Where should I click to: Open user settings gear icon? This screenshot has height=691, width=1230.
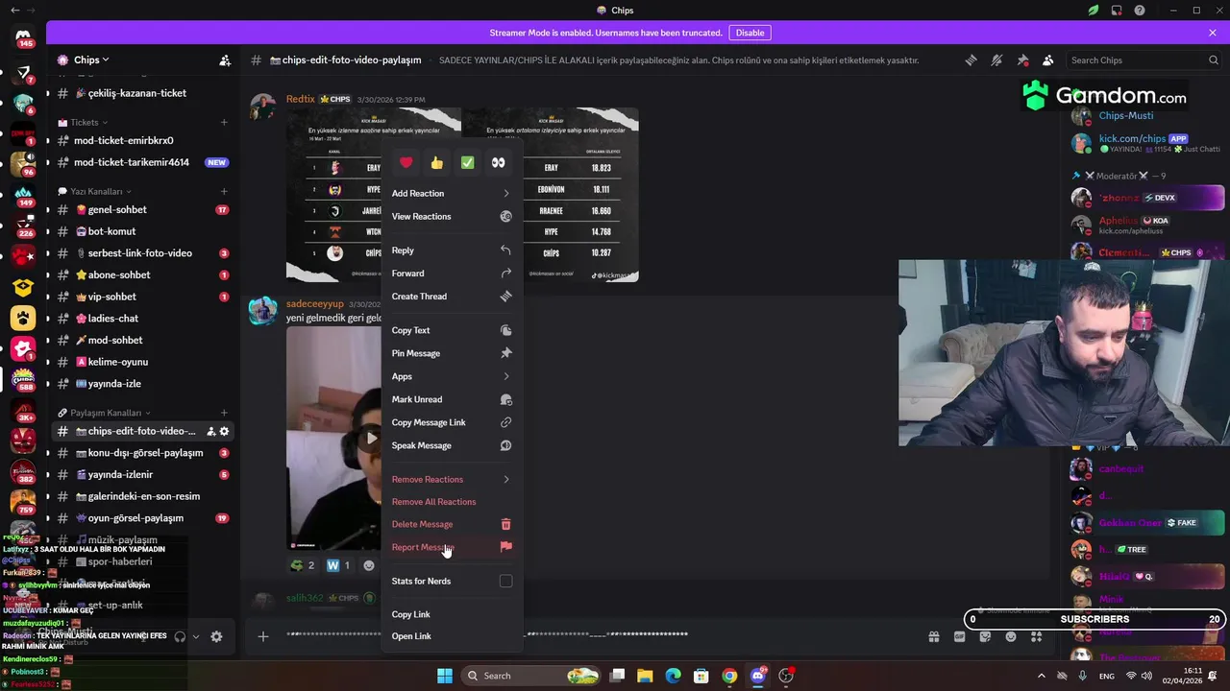pos(216,636)
